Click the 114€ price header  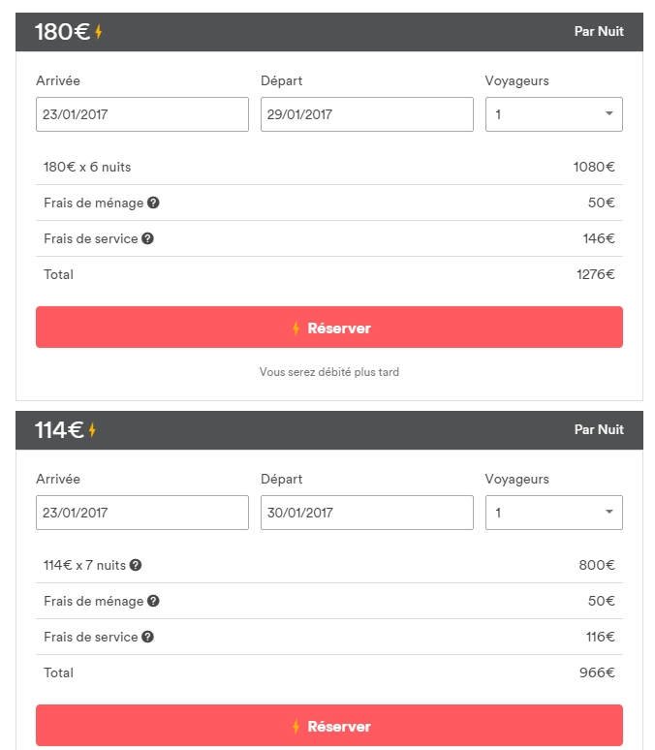coord(59,430)
